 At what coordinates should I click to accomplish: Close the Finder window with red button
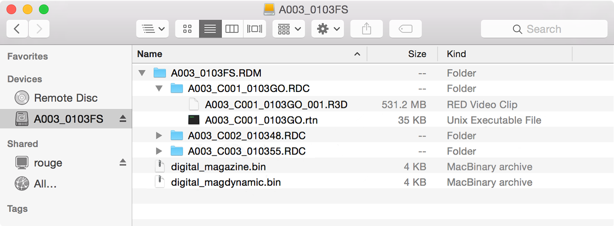[x=11, y=9]
